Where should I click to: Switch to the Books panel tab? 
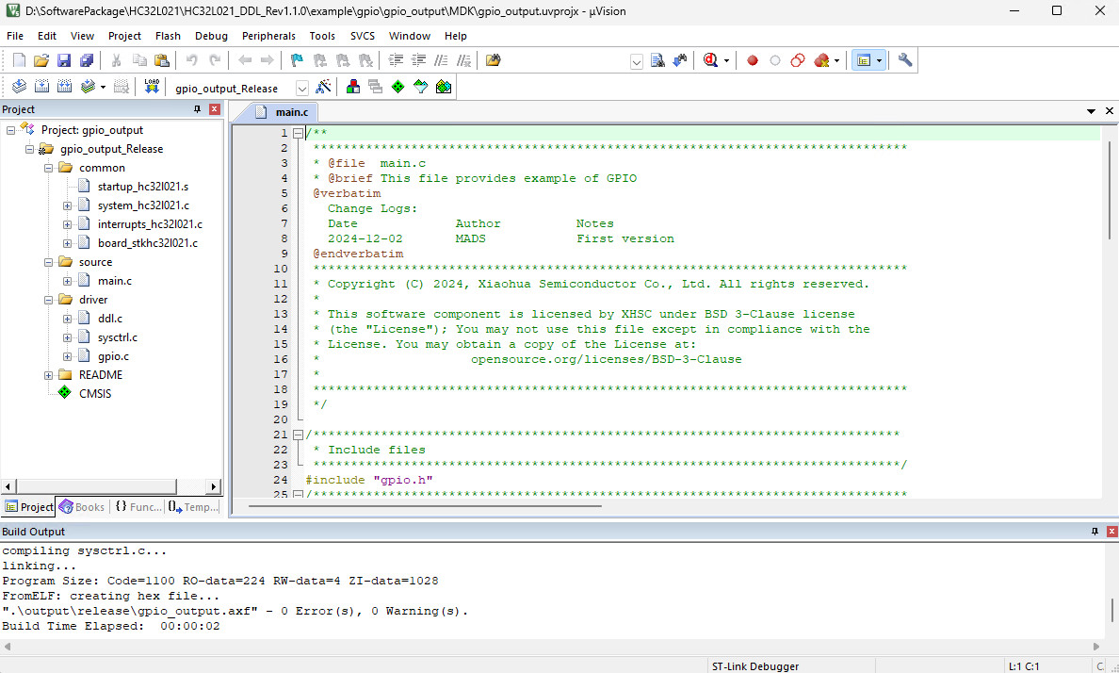(82, 506)
